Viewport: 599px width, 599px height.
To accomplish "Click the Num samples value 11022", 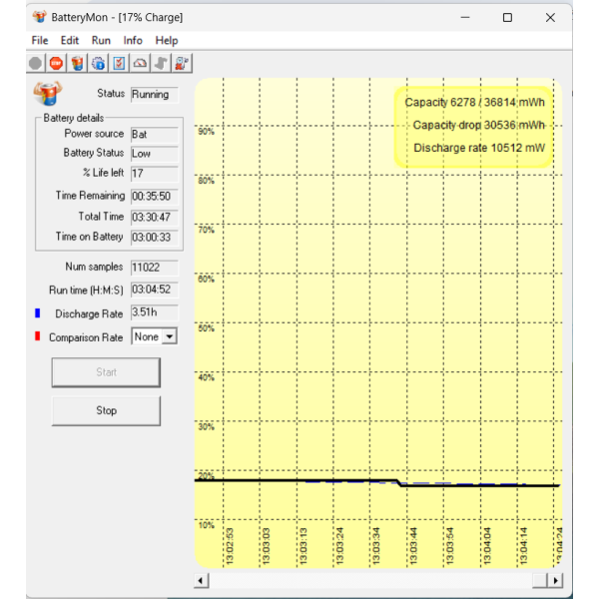I will 155,268.
